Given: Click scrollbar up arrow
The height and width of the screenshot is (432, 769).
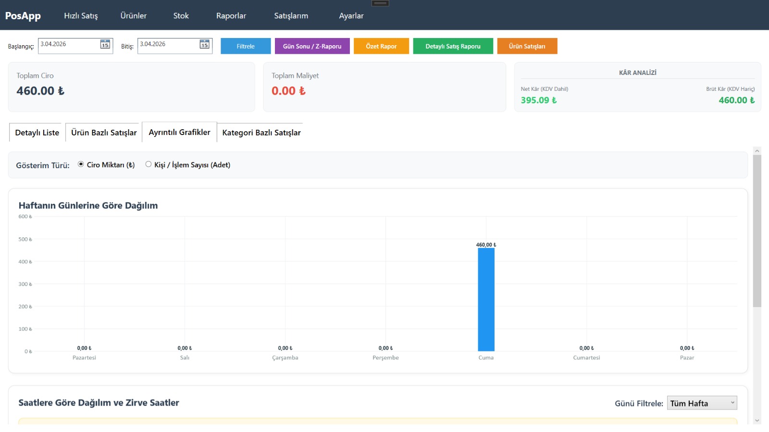Looking at the screenshot, I should [757, 151].
